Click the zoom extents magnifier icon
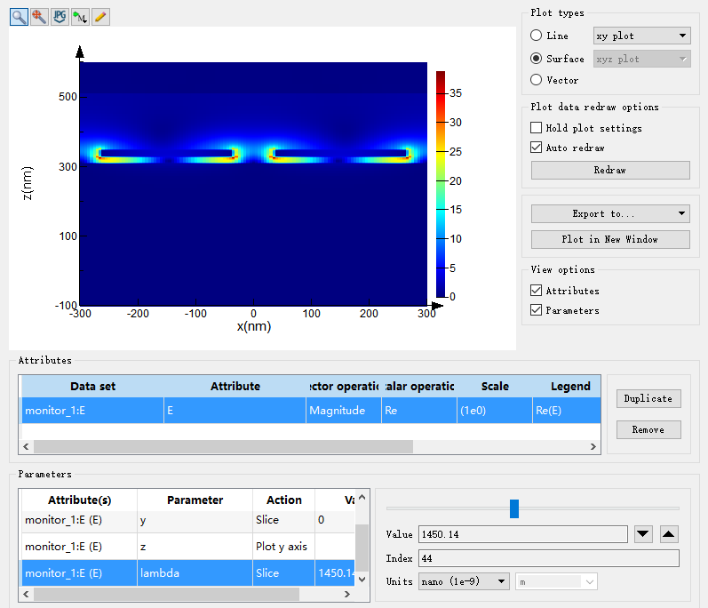Screen dimensions: 708x608 (39, 17)
